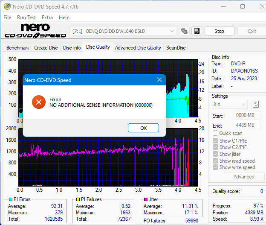Image resolution: width=266 pixels, height=225 pixels.
Task: Toggle the Show jitter checkbox
Action: pos(215,154)
